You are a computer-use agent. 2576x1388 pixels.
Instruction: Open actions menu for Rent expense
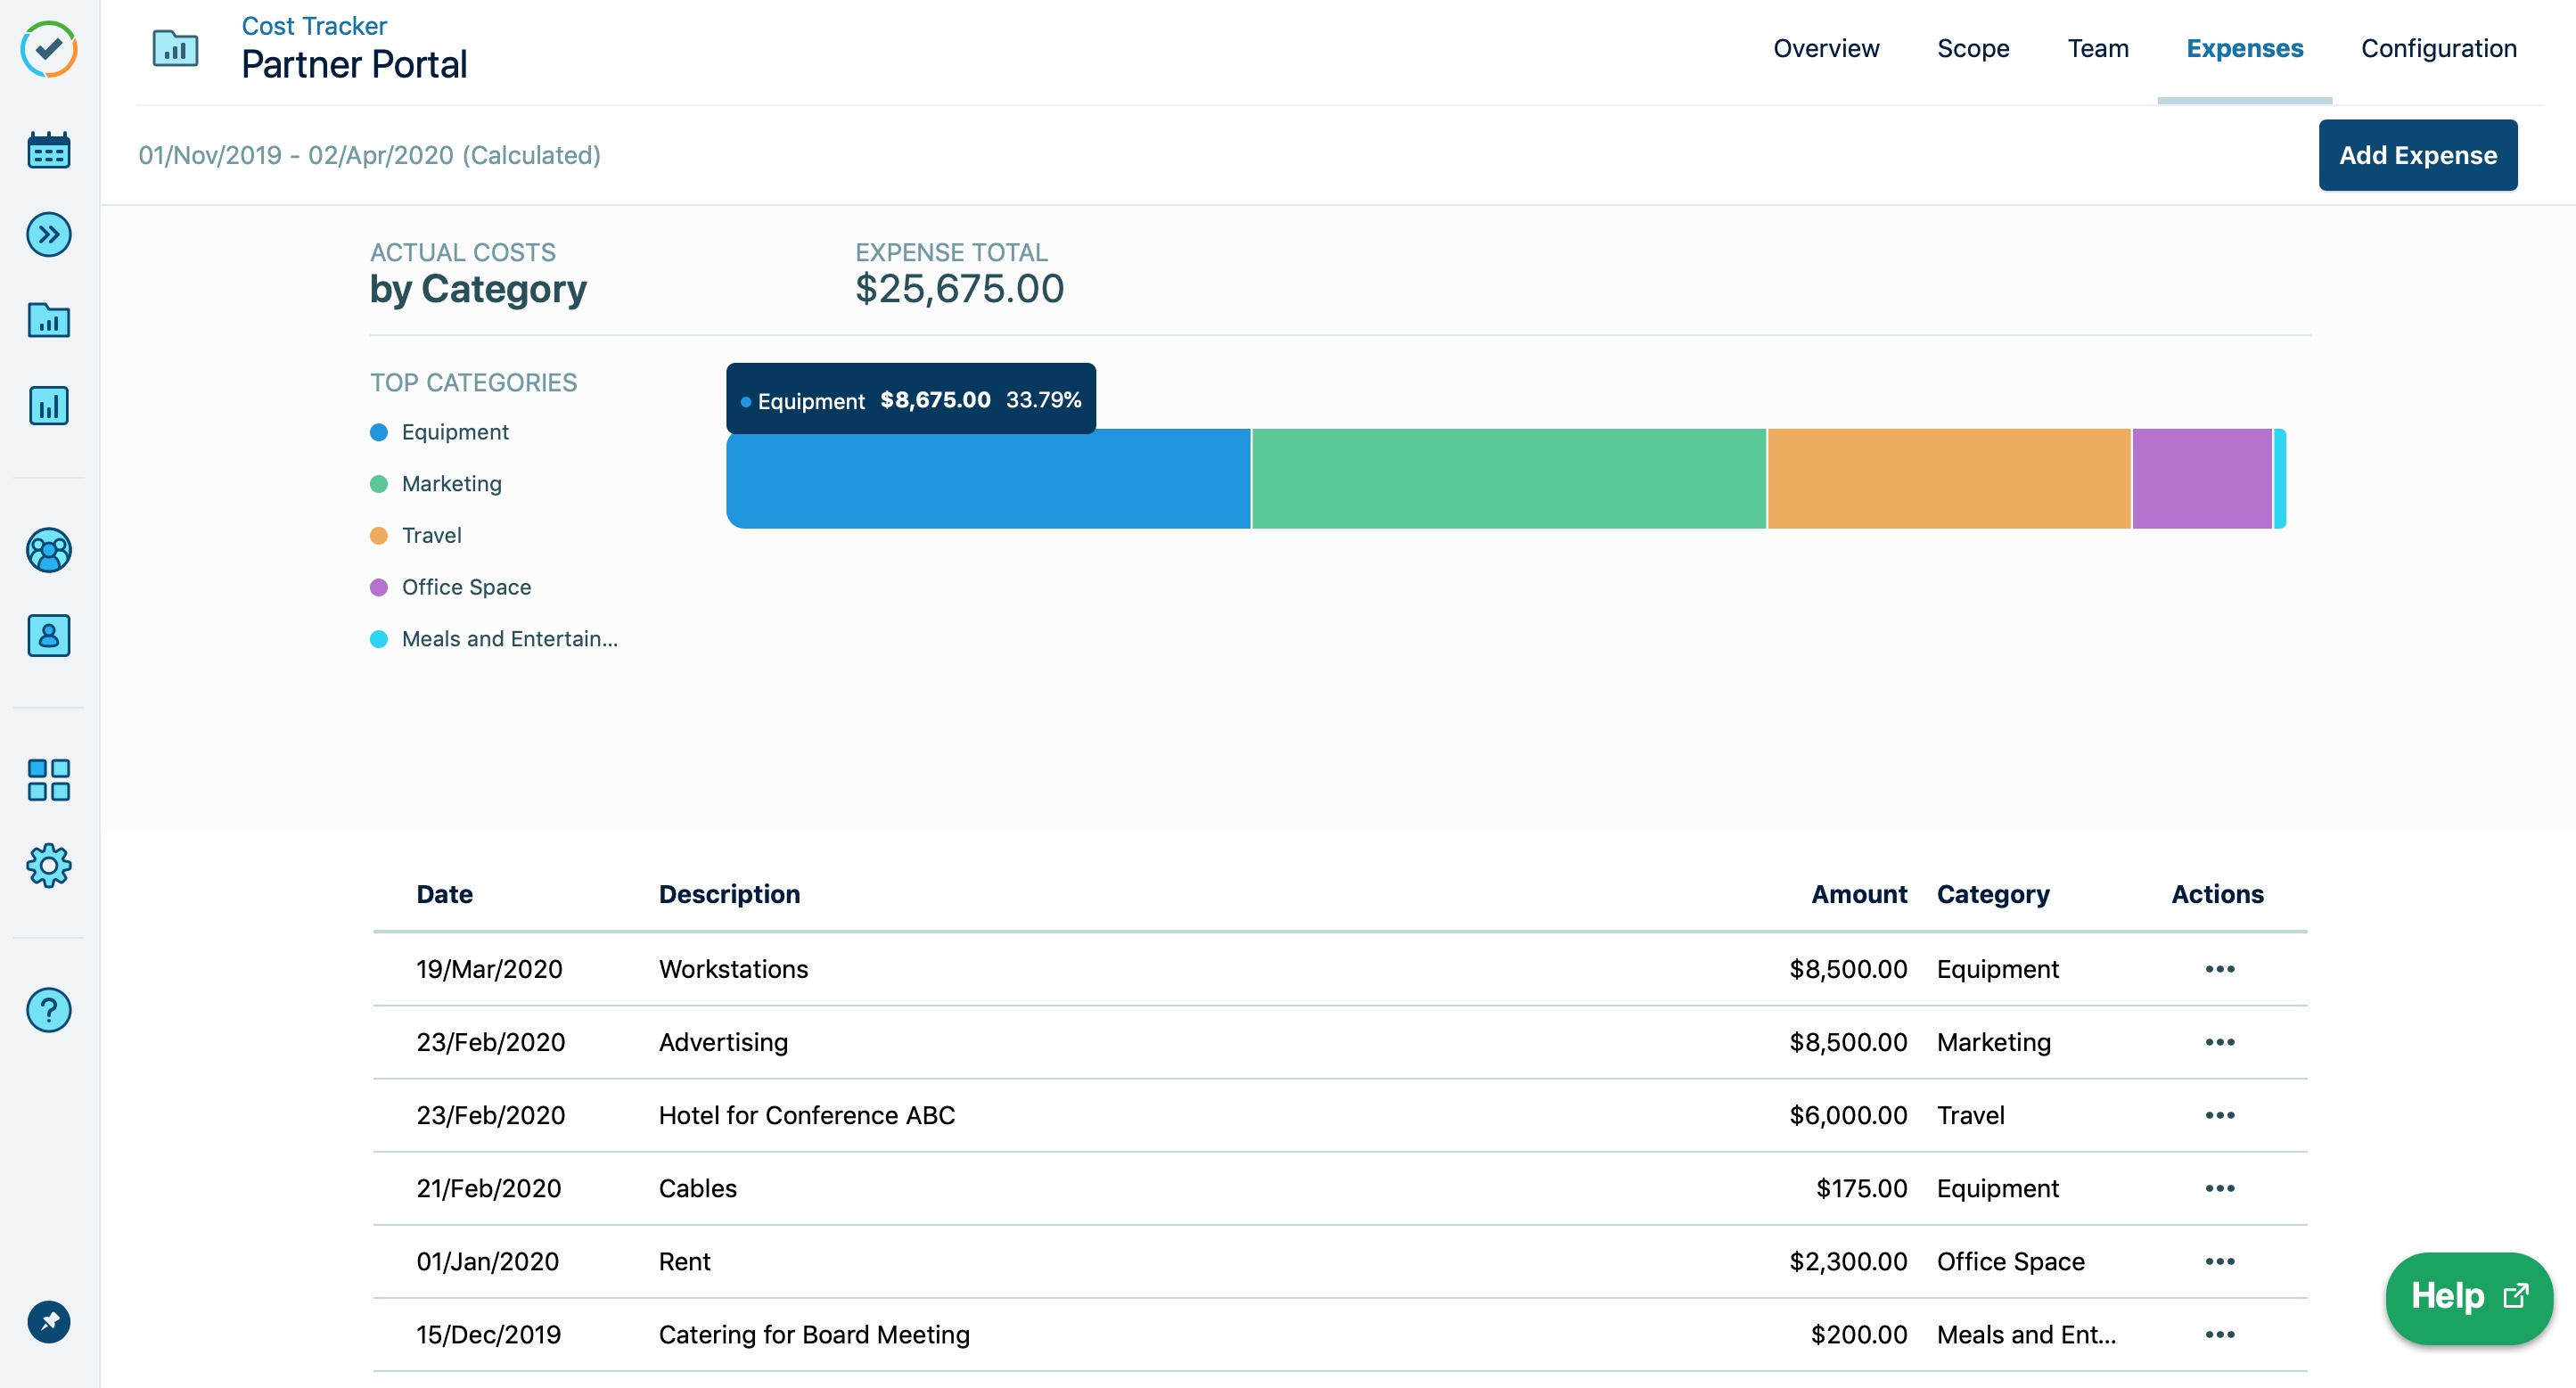pos(2219,1261)
